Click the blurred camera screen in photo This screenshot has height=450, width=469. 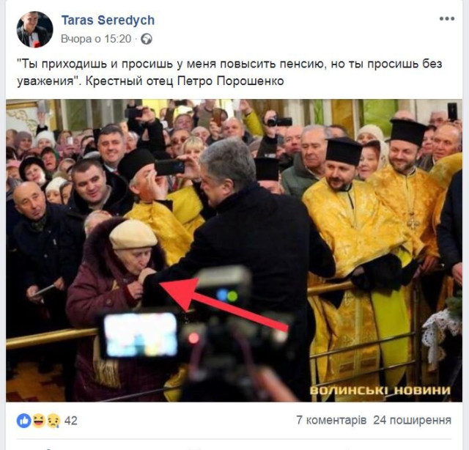click(x=141, y=334)
